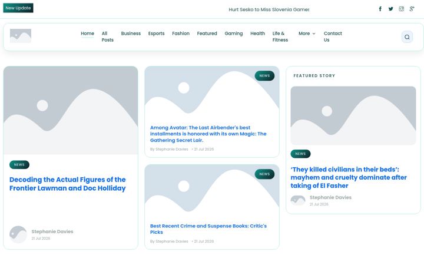Open the Crime and Suspense Books image
The image size is (424, 265).
[212, 192]
